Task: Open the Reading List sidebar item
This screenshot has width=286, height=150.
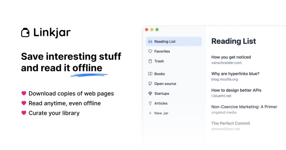Action: click(174, 41)
